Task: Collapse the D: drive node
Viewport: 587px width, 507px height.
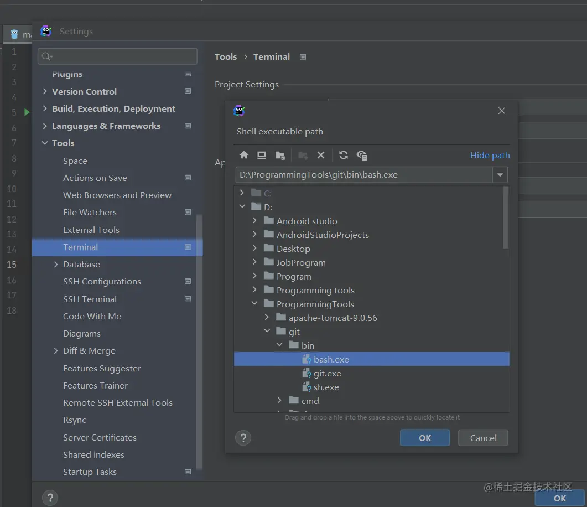Action: (x=242, y=206)
